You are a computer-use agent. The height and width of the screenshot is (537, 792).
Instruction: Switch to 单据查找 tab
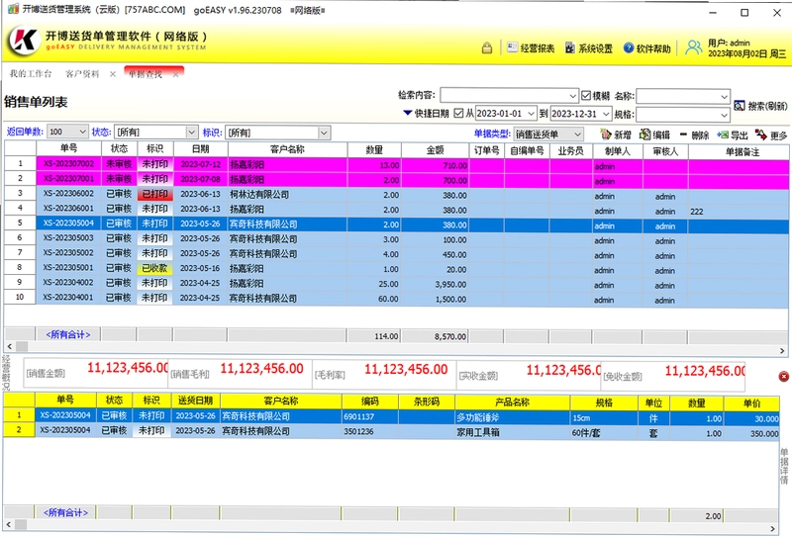coord(145,74)
